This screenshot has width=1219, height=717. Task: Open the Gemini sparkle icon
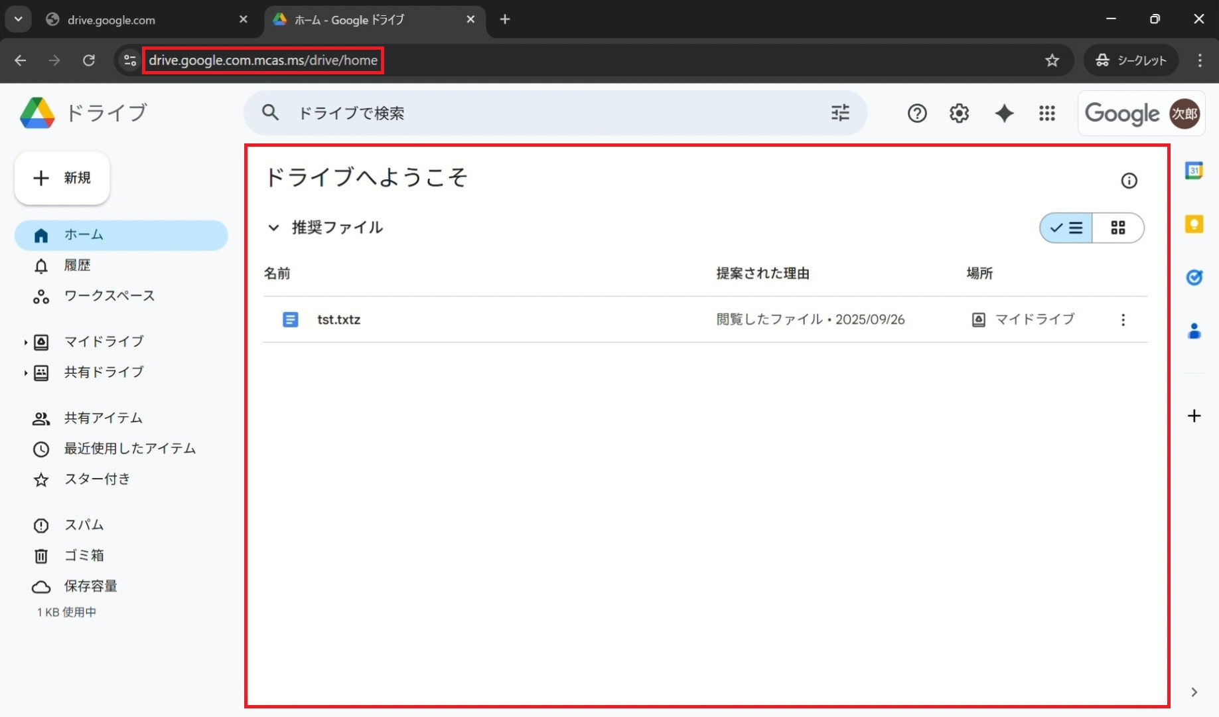[x=1004, y=114]
